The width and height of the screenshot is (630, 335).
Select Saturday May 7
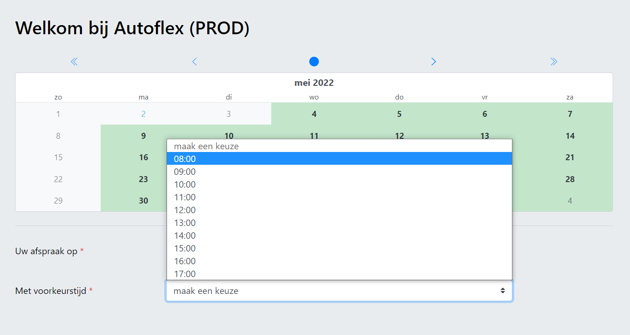pyautogui.click(x=570, y=114)
